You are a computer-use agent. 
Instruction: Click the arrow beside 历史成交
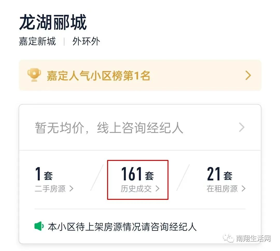(157, 189)
